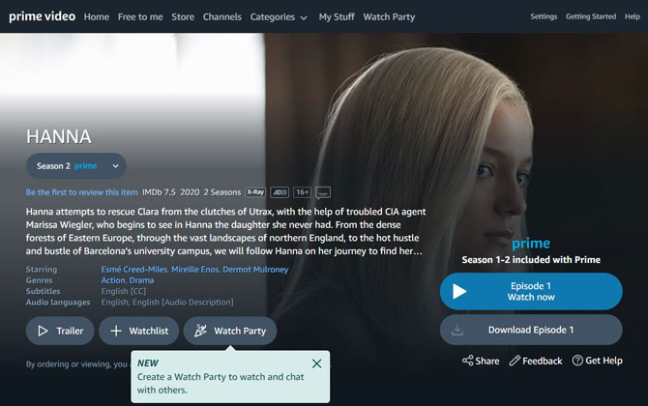Play the Trailer
The image size is (648, 406).
(x=60, y=331)
